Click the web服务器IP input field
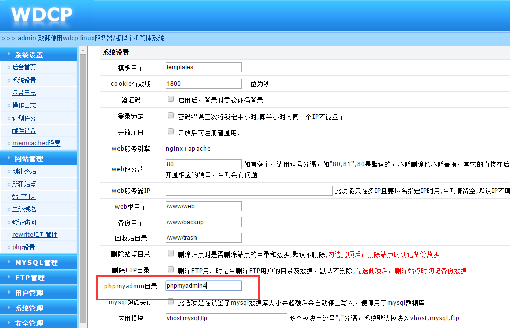This screenshot has width=510, height=328. [249, 191]
